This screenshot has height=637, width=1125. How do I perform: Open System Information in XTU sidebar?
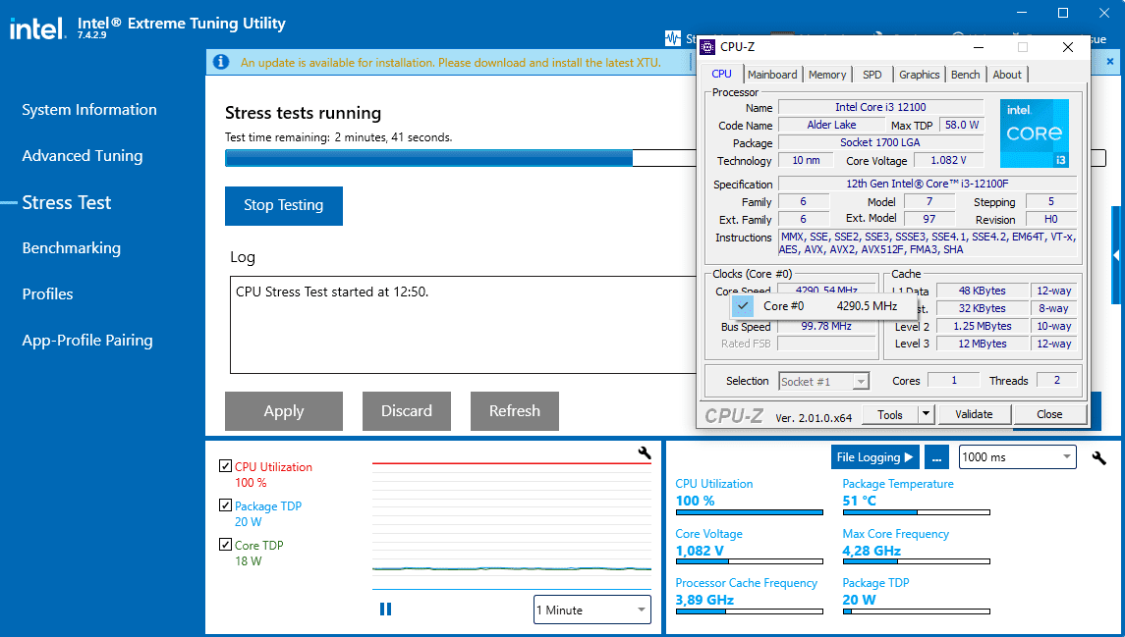[x=89, y=110]
